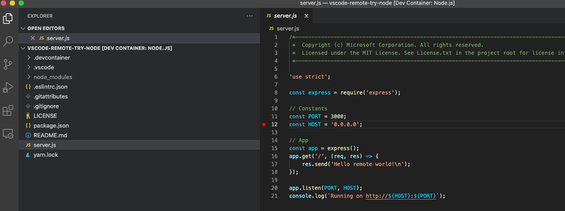
Task: Open the Run and Debug view
Action: 8,87
